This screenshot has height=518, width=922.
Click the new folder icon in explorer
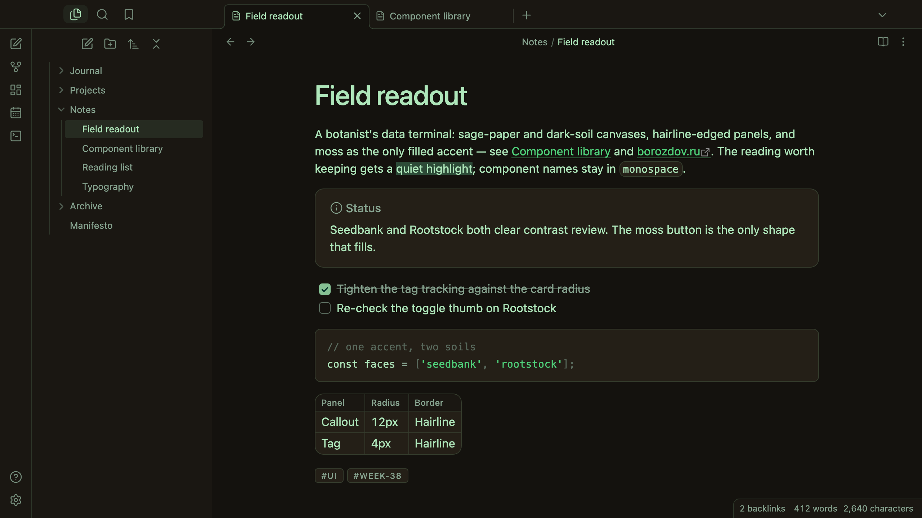[x=110, y=44]
